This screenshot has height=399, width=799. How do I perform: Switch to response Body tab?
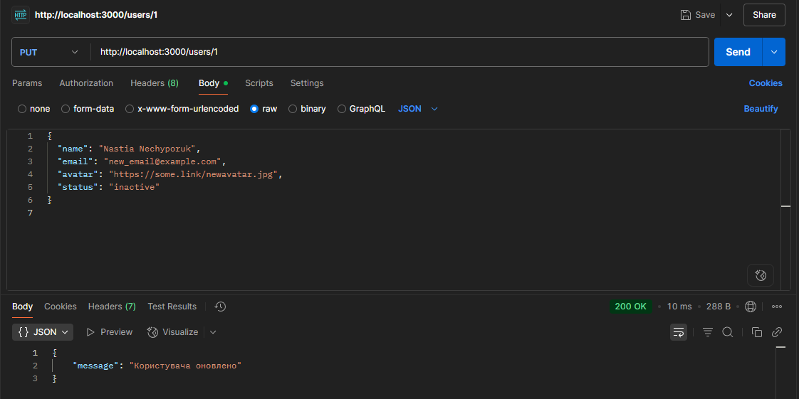tap(22, 307)
